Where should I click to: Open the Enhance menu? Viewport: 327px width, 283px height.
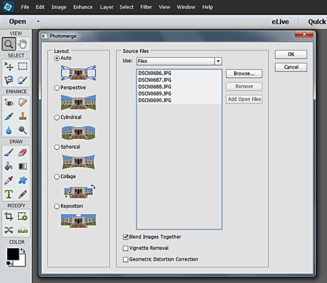click(83, 7)
